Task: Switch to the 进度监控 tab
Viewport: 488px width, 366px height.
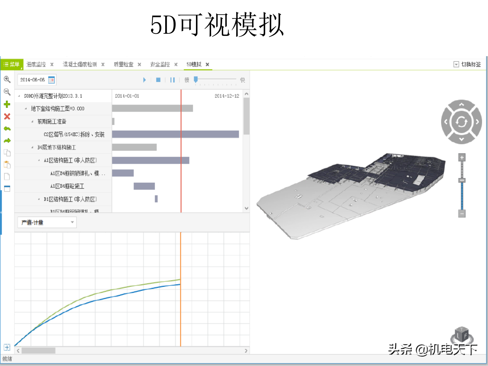Action: click(36, 64)
